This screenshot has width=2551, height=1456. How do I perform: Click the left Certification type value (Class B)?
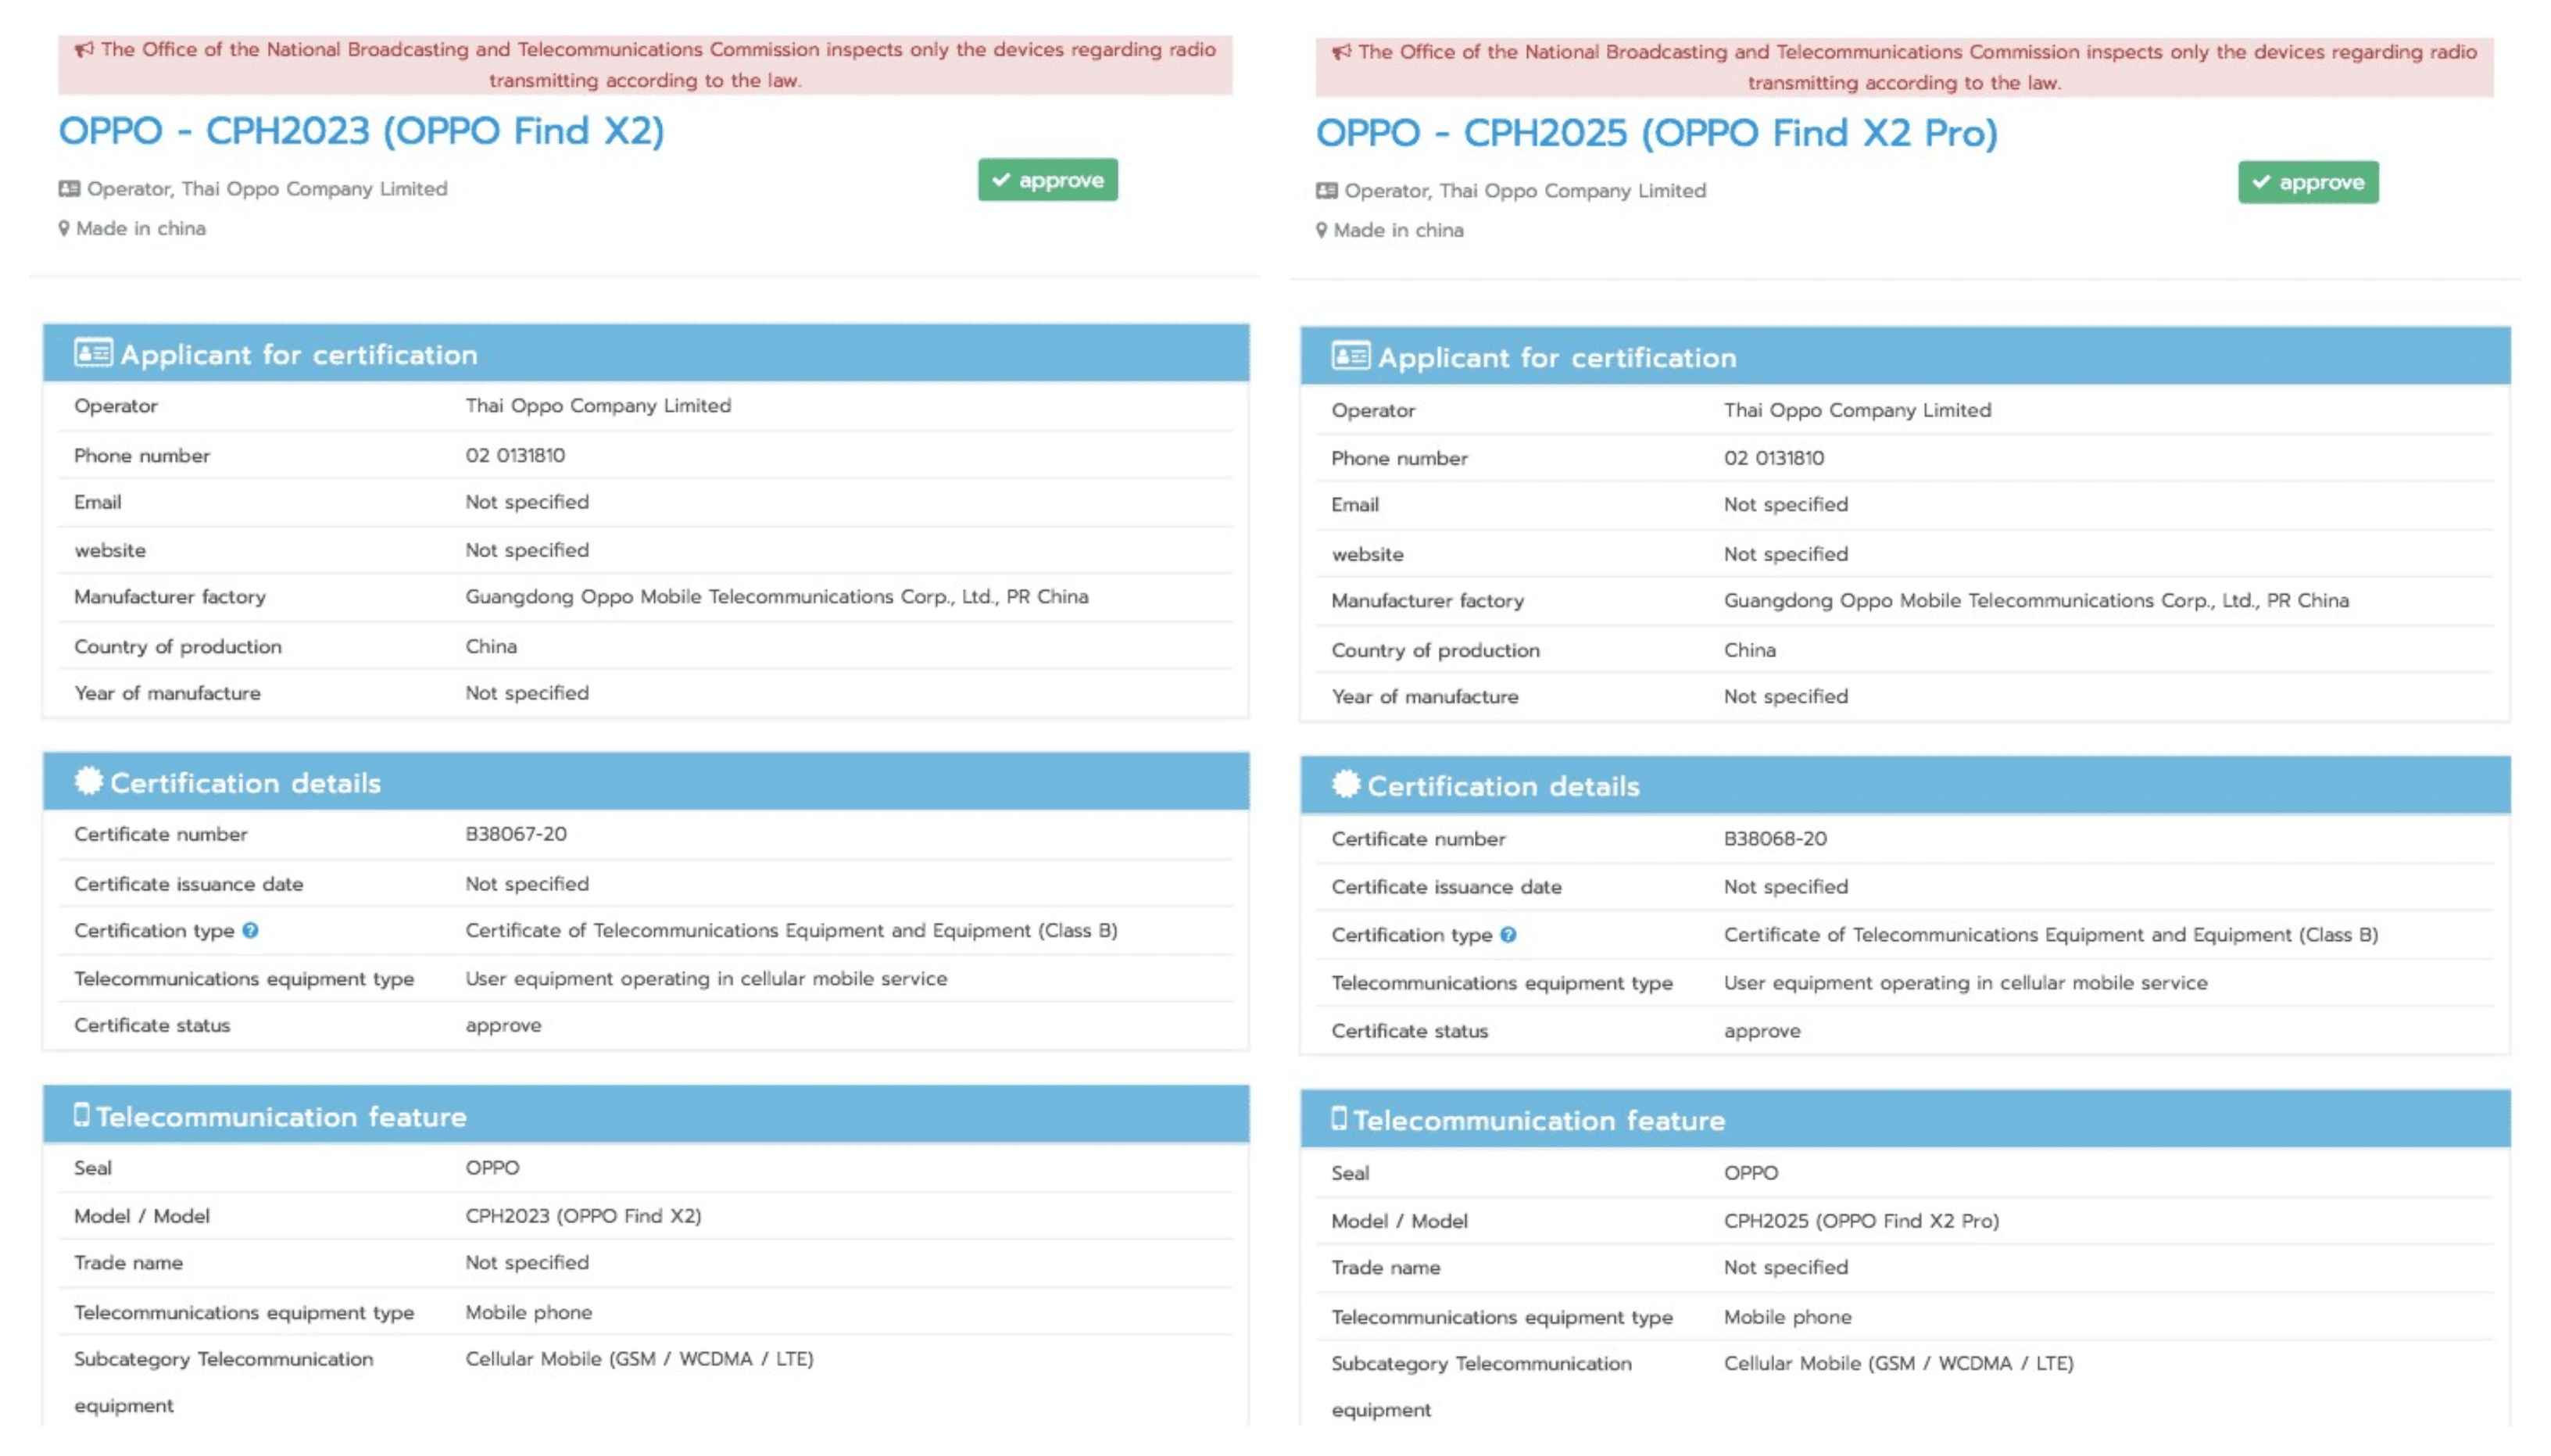pyautogui.click(x=791, y=930)
